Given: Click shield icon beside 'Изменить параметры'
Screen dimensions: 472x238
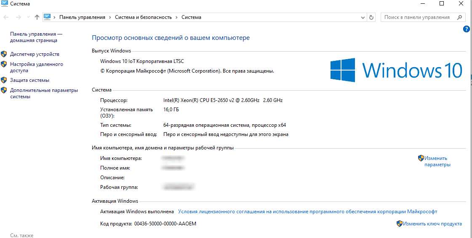Looking at the screenshot, I should click(421, 158).
